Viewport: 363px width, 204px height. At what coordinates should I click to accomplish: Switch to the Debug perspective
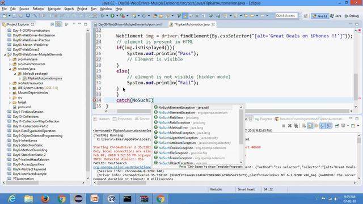(352, 16)
